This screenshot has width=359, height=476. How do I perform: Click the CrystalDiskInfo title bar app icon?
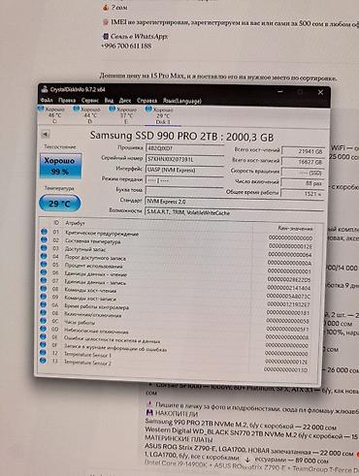pyautogui.click(x=45, y=89)
